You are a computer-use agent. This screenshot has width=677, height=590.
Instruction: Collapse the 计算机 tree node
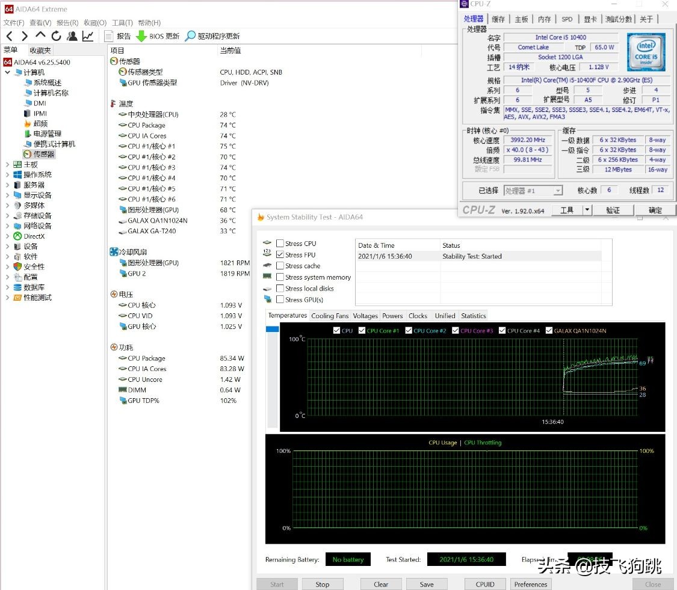pos(7,73)
